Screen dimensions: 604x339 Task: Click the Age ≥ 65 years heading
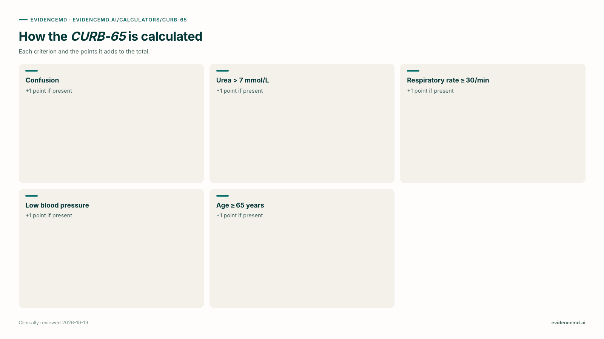[x=240, y=205]
